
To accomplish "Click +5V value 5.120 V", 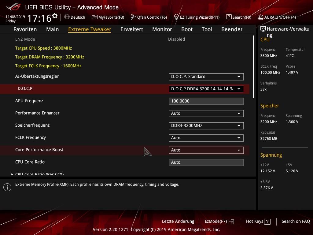I will pos(292,171).
